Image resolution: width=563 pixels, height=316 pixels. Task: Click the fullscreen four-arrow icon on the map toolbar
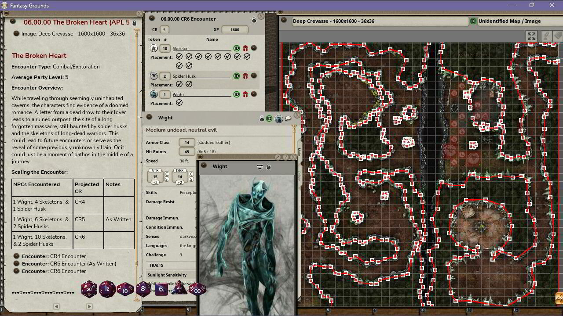pos(531,36)
